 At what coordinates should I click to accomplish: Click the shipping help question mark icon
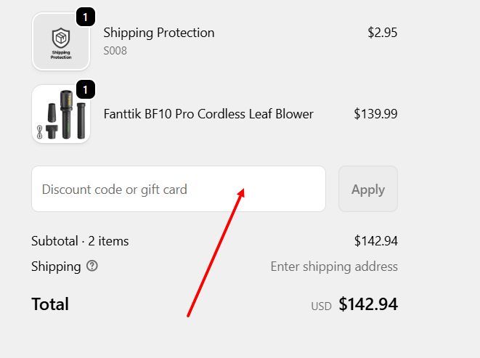[x=92, y=266]
